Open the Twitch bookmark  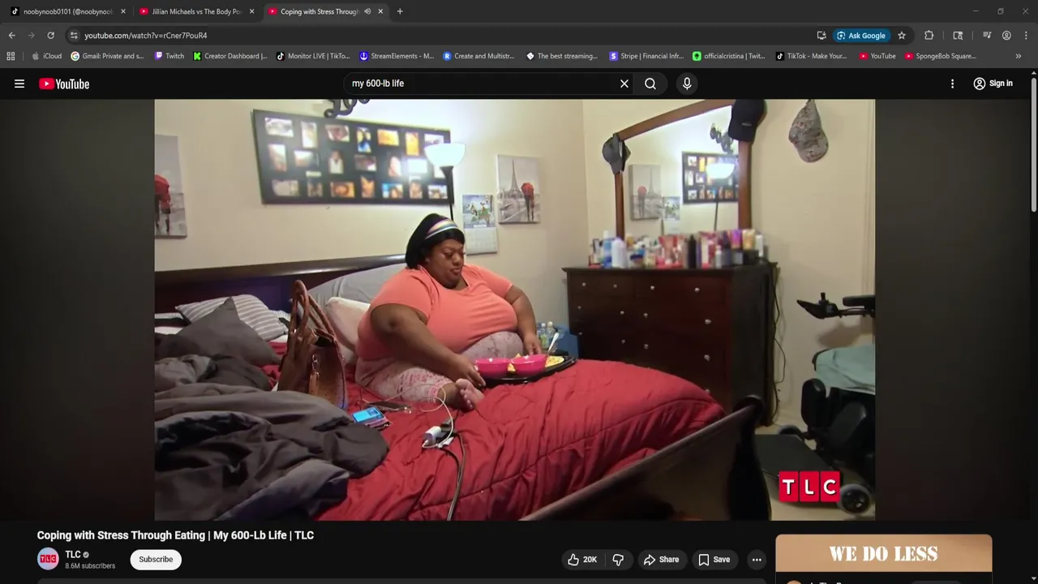pyautogui.click(x=169, y=56)
